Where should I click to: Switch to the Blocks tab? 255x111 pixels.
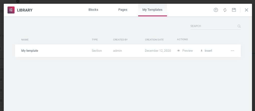[x=93, y=10]
